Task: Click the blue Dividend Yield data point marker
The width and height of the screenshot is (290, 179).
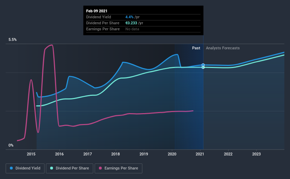Action: click(x=203, y=65)
